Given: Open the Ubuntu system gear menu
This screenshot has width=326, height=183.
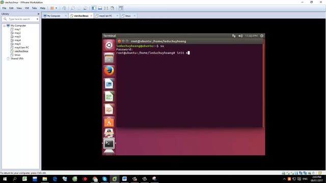Looking at the screenshot, I should click(262, 36).
